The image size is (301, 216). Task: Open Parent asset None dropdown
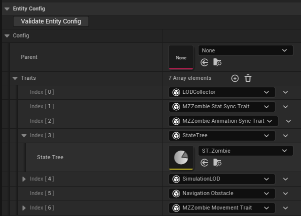245,50
